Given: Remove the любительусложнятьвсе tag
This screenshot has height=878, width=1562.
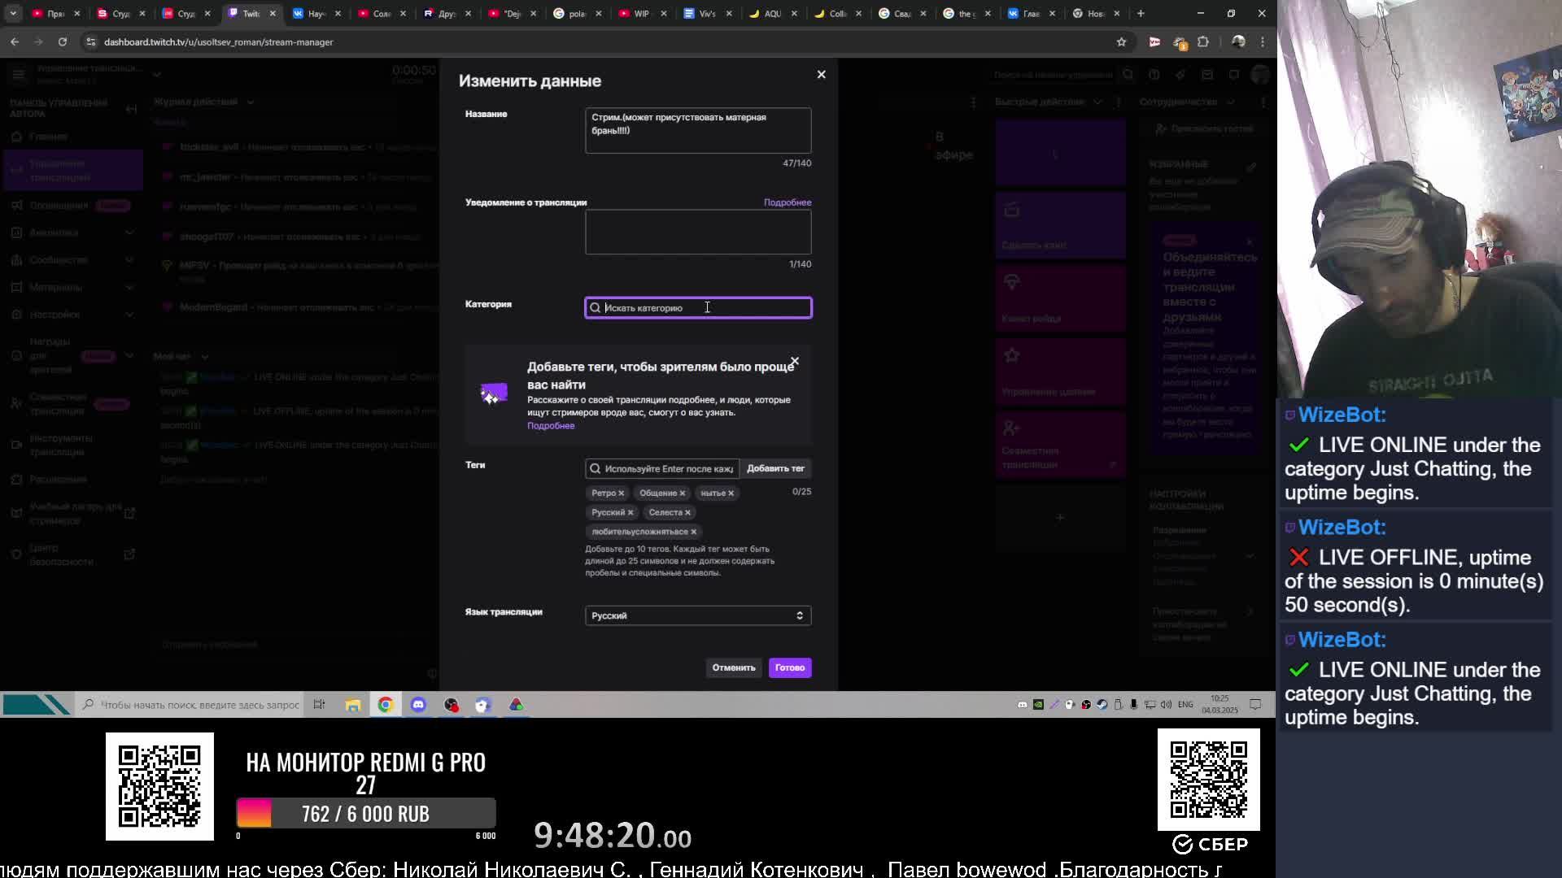Looking at the screenshot, I should pyautogui.click(x=693, y=532).
